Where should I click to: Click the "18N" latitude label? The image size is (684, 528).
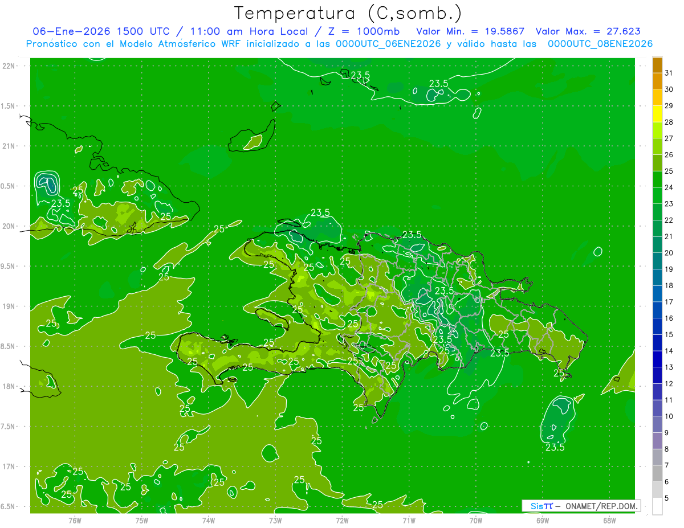coord(9,386)
